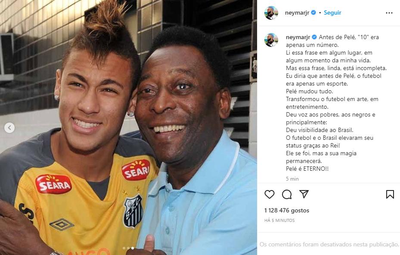Go to the previous photo using the left arrow
400x255 pixels.
tap(9, 128)
